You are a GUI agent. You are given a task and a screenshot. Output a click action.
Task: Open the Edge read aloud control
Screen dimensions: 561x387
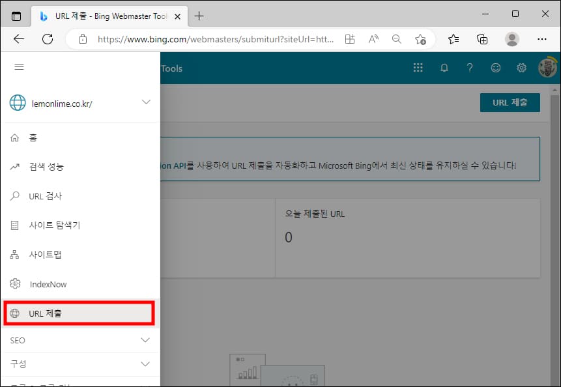(373, 39)
